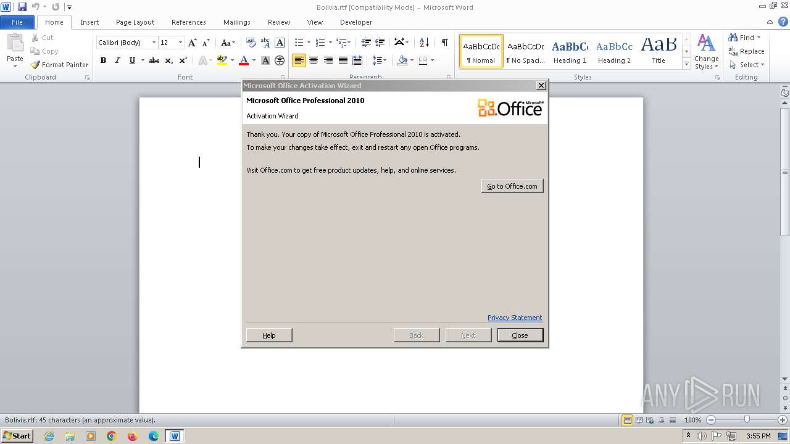The height and width of the screenshot is (444, 790).
Task: Switch to Full Screen Reading view
Action: (x=638, y=420)
